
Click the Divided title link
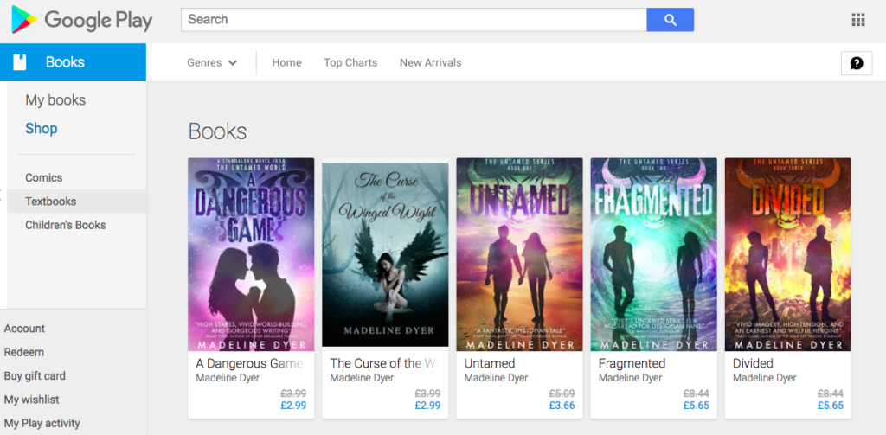coord(753,363)
